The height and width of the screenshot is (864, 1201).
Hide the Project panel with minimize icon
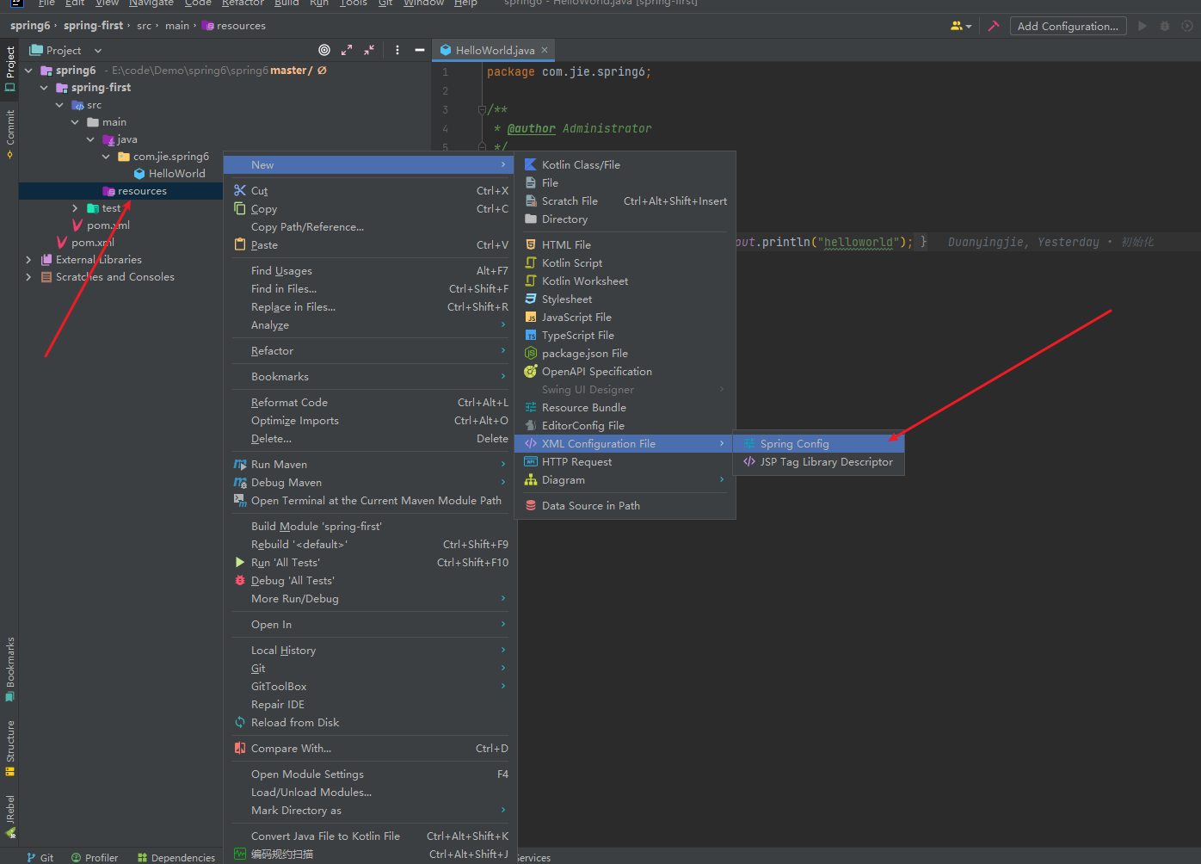pos(420,50)
